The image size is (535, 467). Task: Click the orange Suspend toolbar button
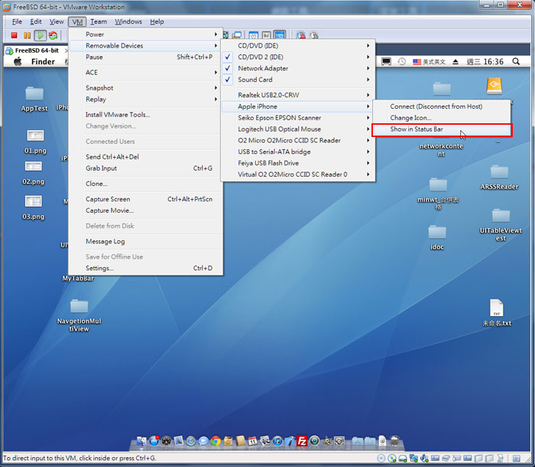point(28,35)
